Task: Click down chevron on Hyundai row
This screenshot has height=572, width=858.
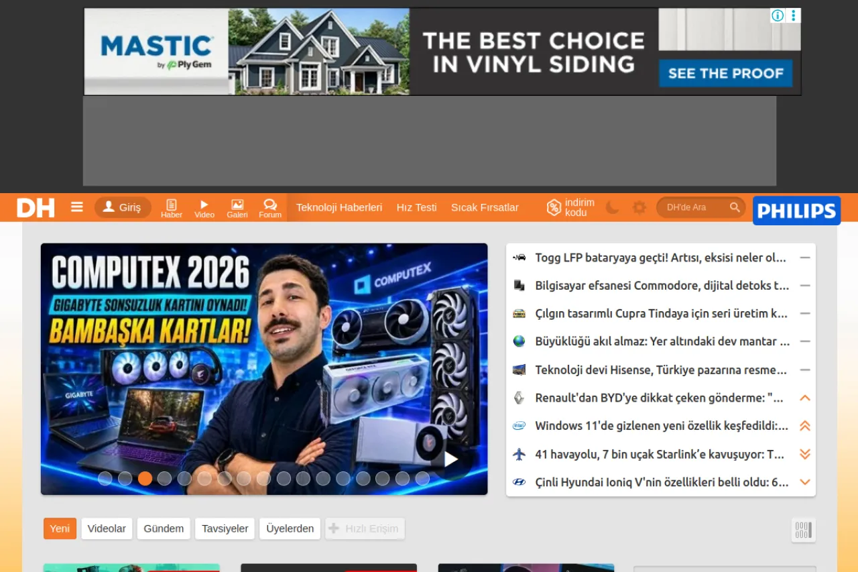Action: [805, 482]
